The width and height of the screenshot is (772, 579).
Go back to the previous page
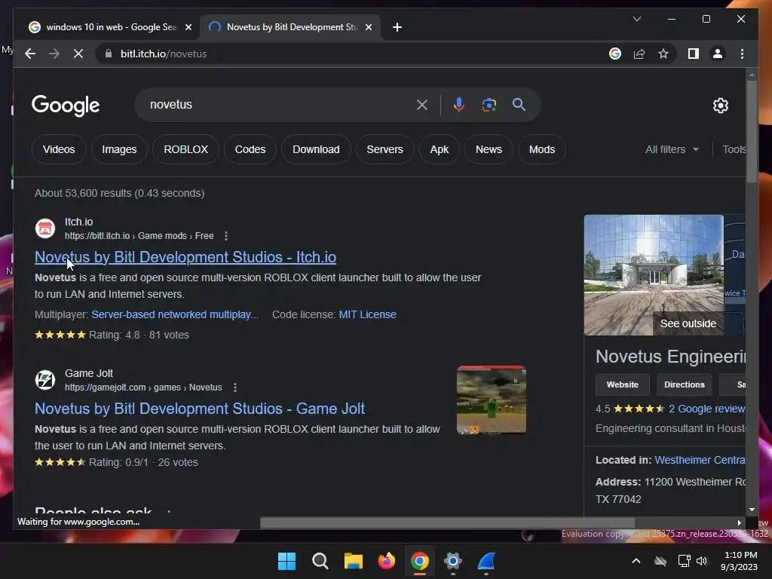tap(30, 54)
